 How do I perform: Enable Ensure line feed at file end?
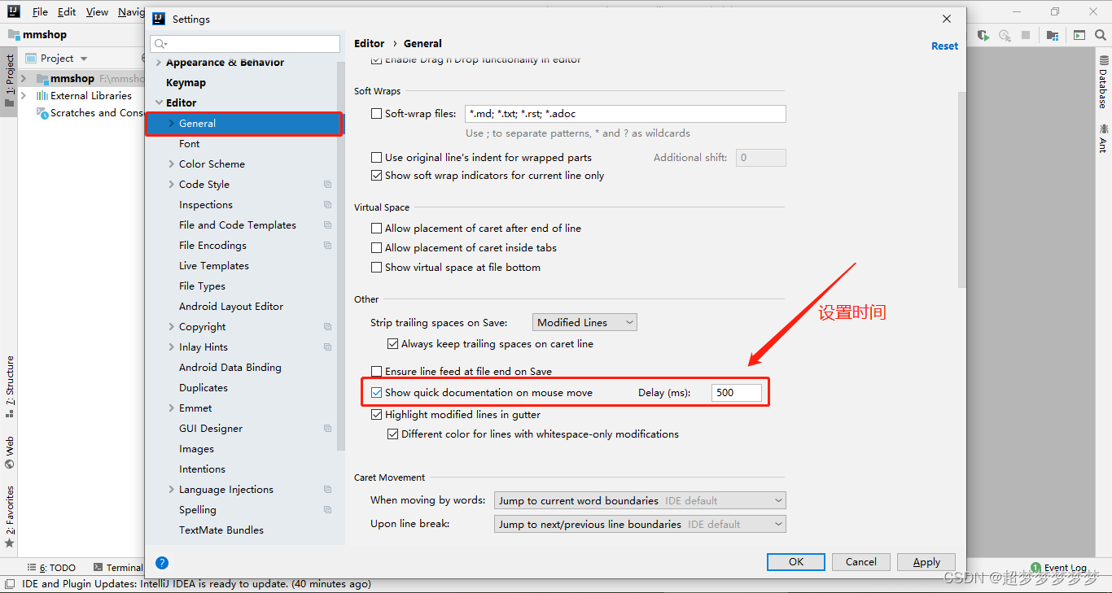point(376,372)
